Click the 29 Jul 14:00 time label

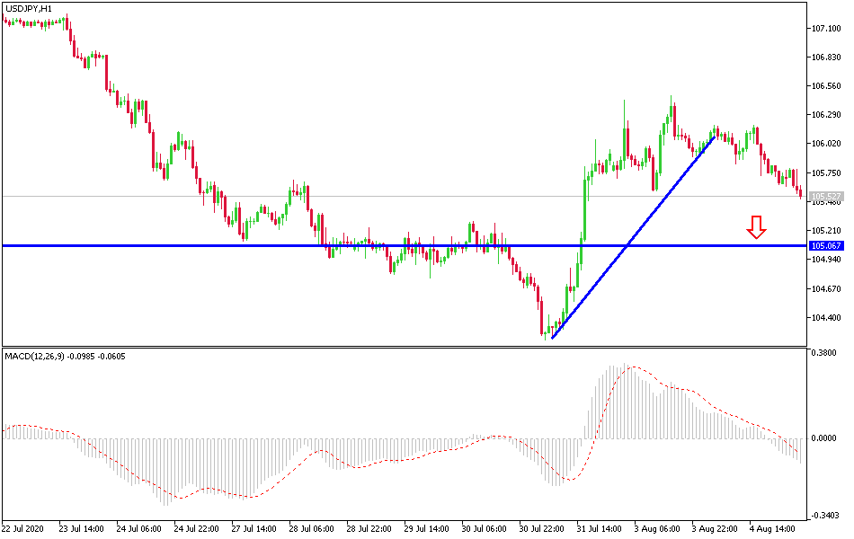(426, 528)
